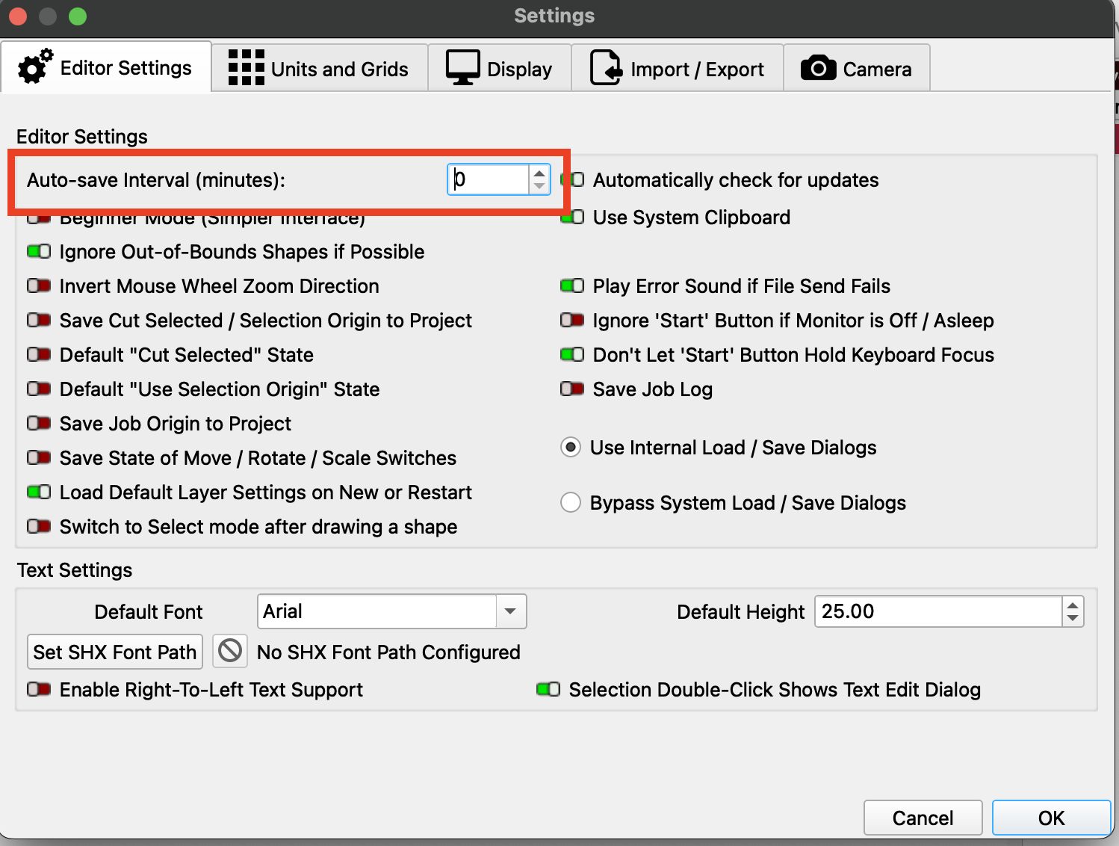Enable Save Job Log switch
The image size is (1119, 846).
coord(572,389)
